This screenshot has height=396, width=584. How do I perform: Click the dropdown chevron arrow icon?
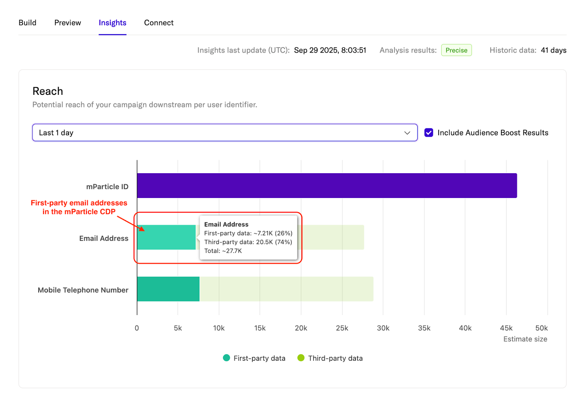407,133
